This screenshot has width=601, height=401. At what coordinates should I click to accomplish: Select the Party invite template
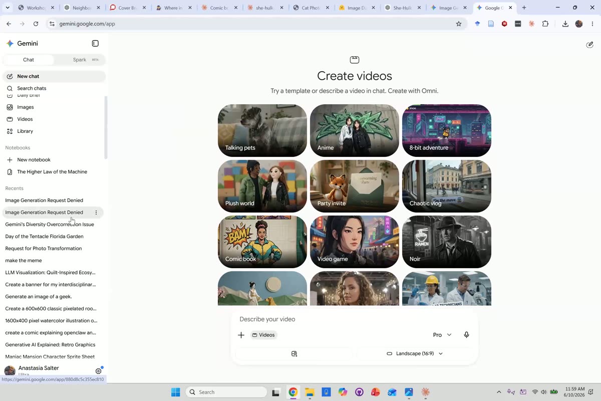pos(355,186)
